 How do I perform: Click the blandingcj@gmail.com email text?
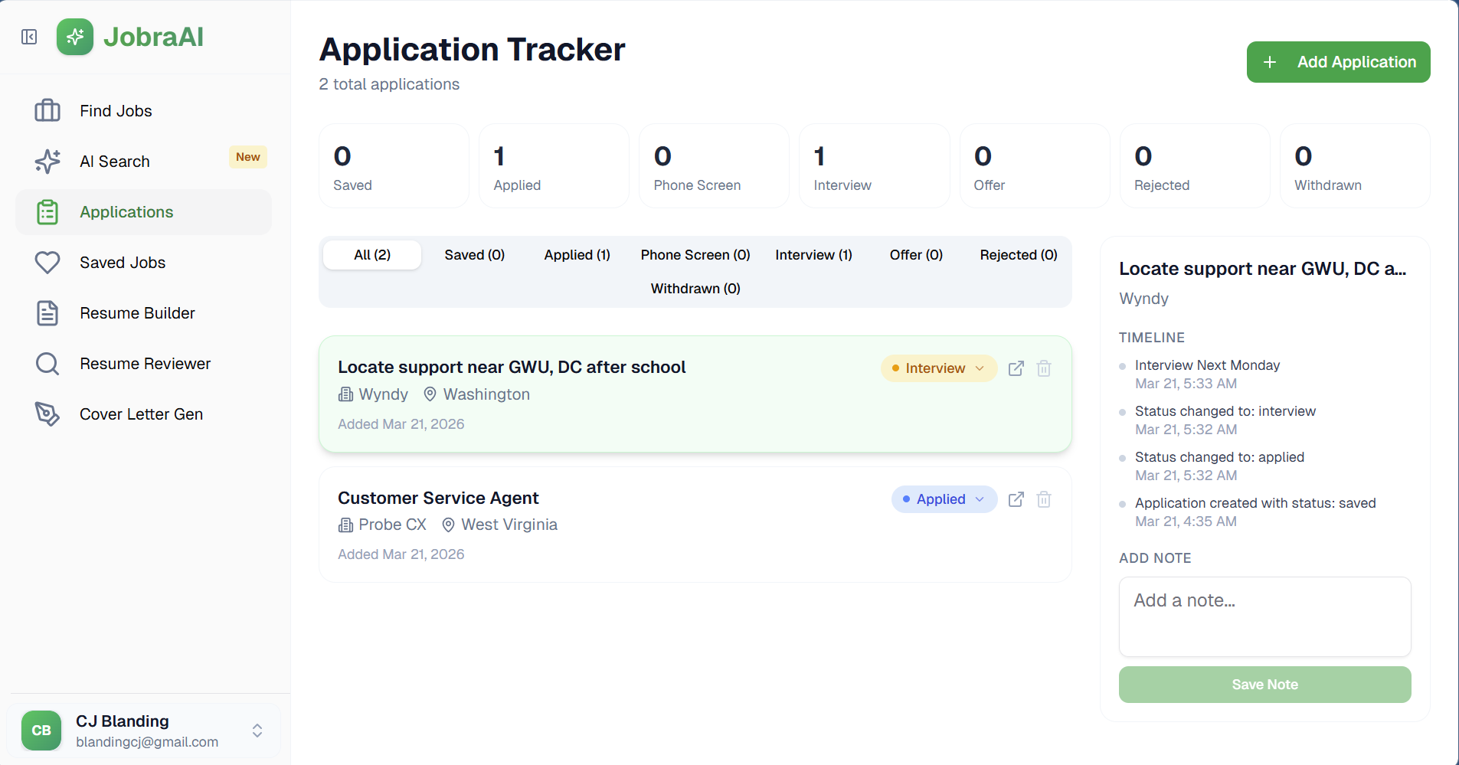pos(147,742)
